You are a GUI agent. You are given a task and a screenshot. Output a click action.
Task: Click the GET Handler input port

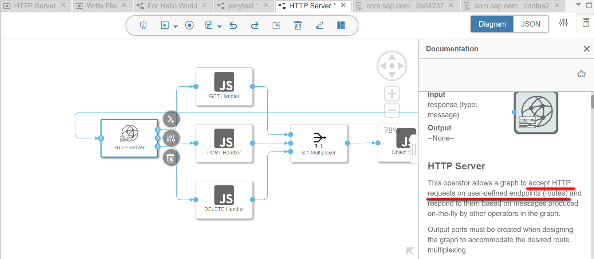196,87
